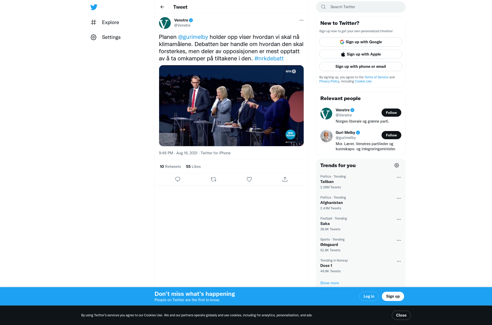Open the NRK debate photo
492x325 pixels.
point(231,106)
